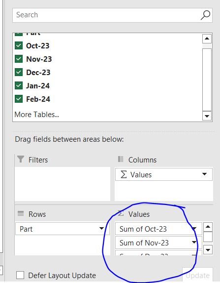Click the Rows area icon
Viewport: 220px width, 283px height.
(21, 213)
